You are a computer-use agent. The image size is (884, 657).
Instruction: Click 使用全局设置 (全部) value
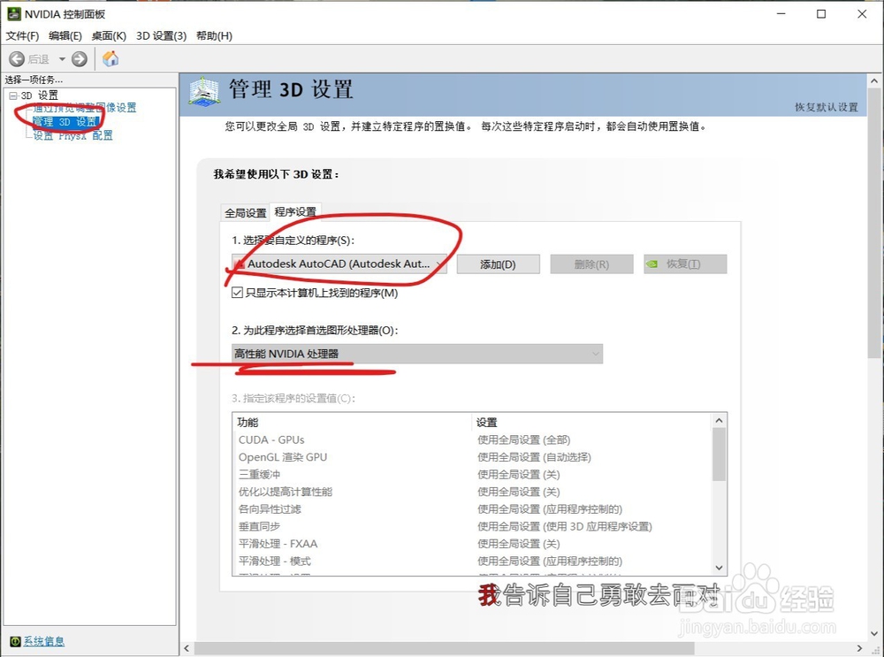(523, 439)
